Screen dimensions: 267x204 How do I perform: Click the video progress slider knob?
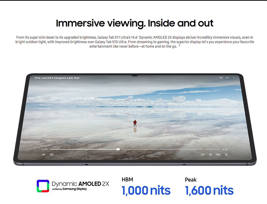[118, 149]
